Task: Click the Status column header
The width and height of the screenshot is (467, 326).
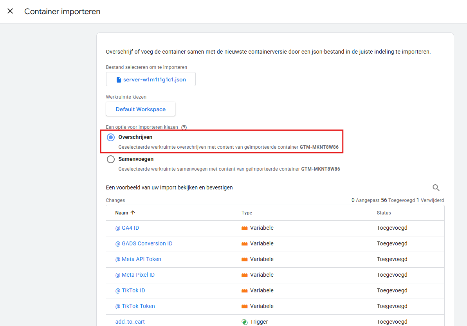Action: tap(384, 213)
